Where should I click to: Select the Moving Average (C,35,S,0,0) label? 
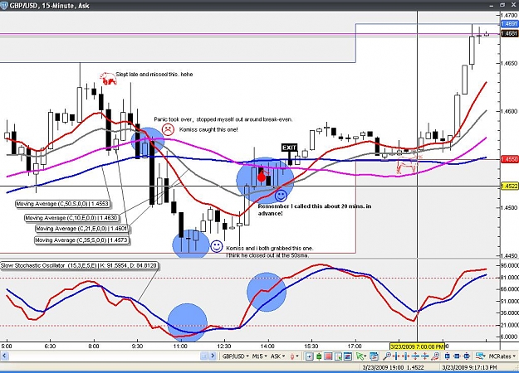pyautogui.click(x=81, y=240)
